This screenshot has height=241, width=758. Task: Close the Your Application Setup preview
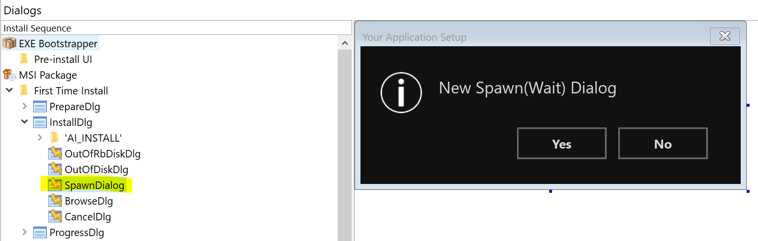point(725,36)
